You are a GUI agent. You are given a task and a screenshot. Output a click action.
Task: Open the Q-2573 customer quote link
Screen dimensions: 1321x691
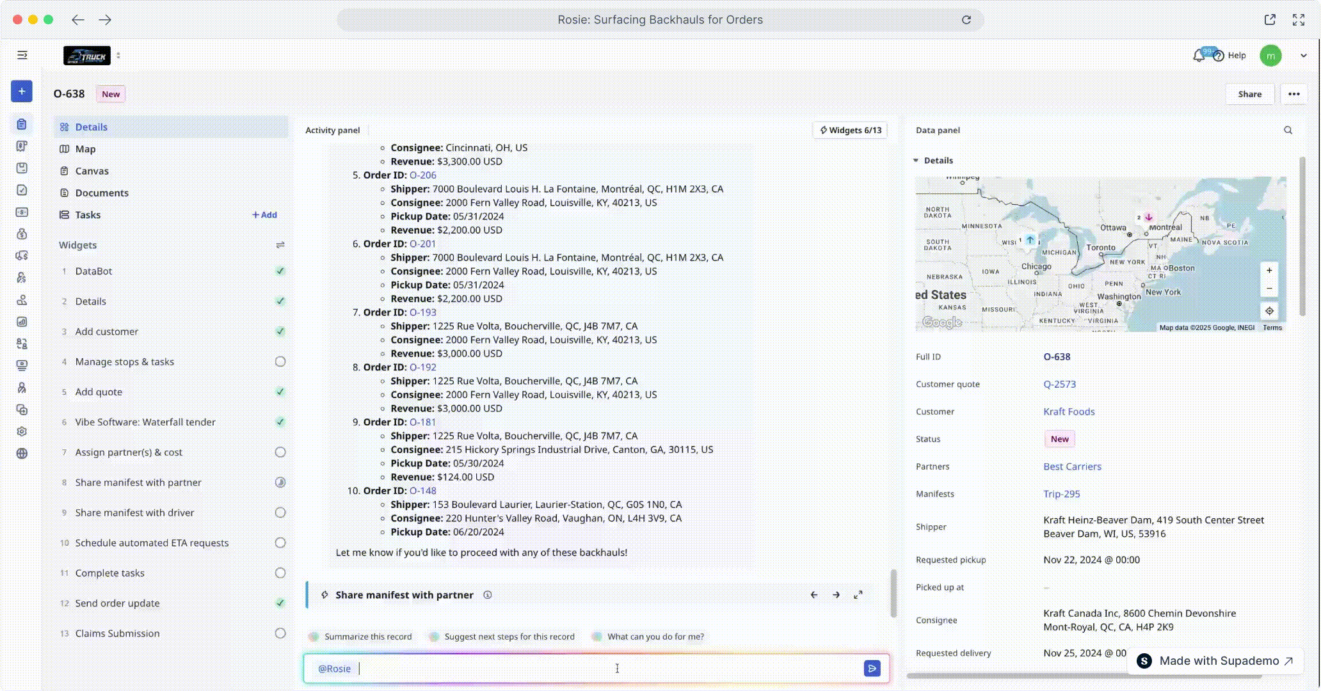pos(1059,384)
